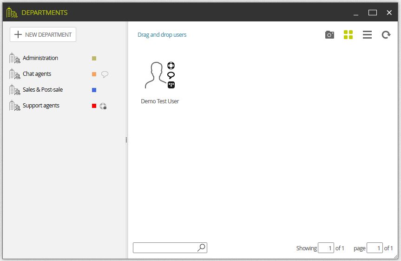Click the blue Sales & Post-sale color swatch
The image size is (401, 261).
[94, 90]
